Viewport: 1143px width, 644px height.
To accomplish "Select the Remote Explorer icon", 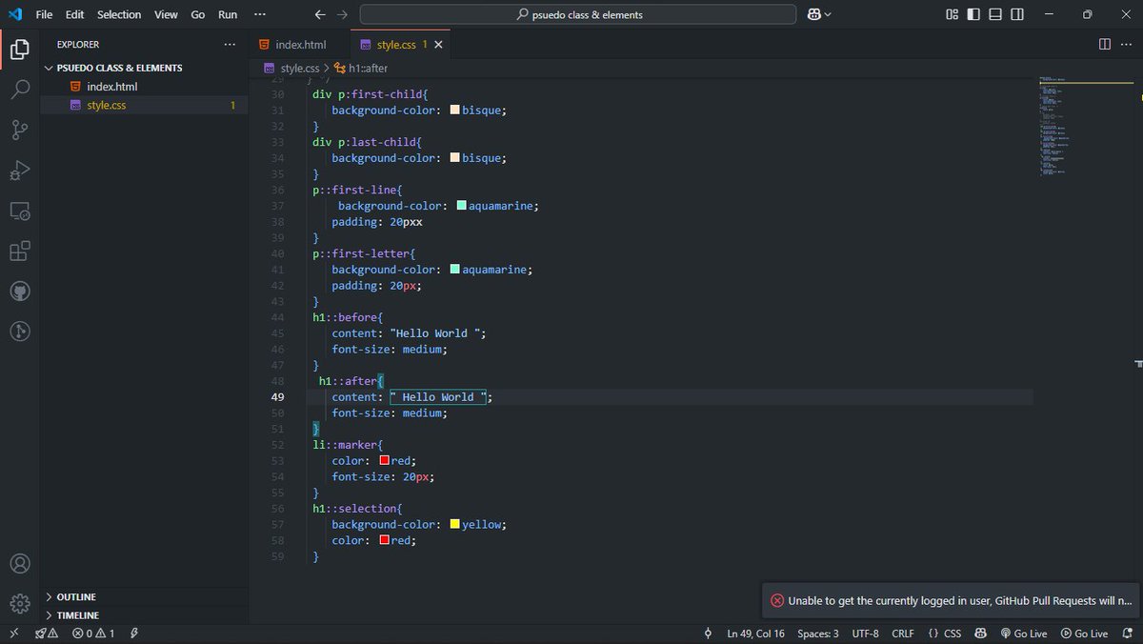I will coord(19,211).
